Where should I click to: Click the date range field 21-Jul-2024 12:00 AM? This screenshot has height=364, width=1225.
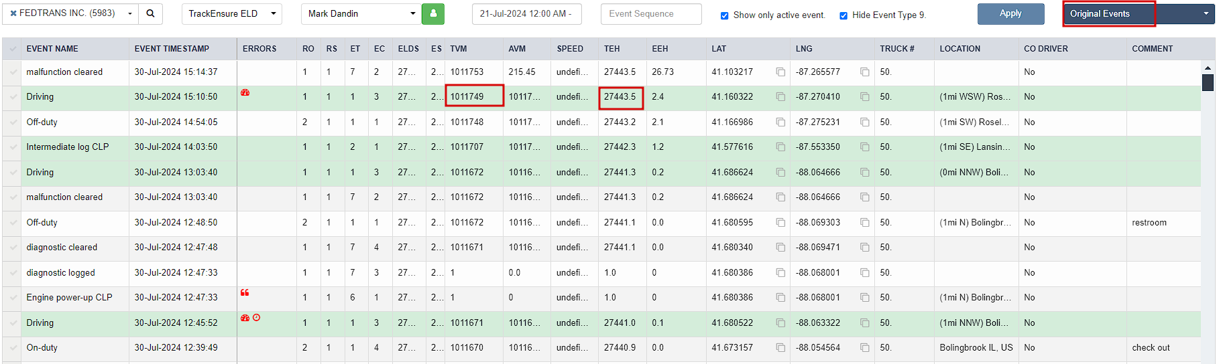[527, 13]
